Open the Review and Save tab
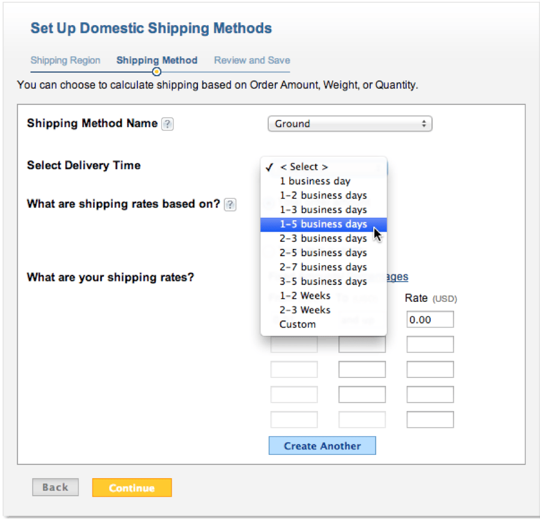This screenshot has height=519, width=540. 251,60
